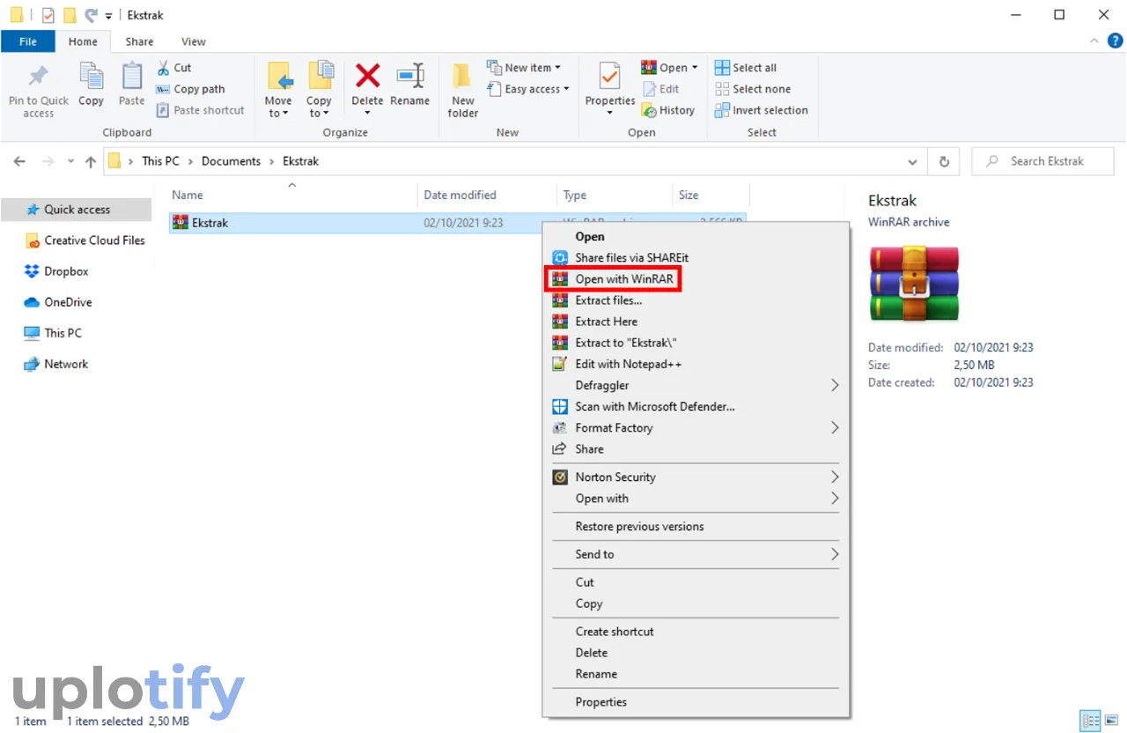Click Copy path in ribbon
This screenshot has width=1127, height=733.
[x=190, y=89]
